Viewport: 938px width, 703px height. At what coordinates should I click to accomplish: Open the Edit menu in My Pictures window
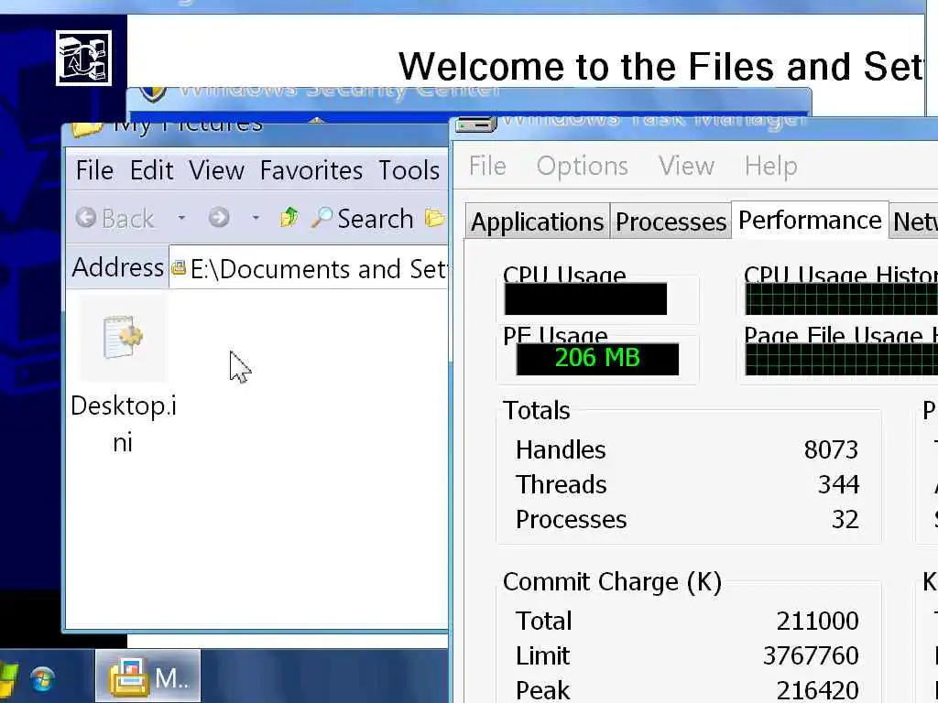coord(152,171)
